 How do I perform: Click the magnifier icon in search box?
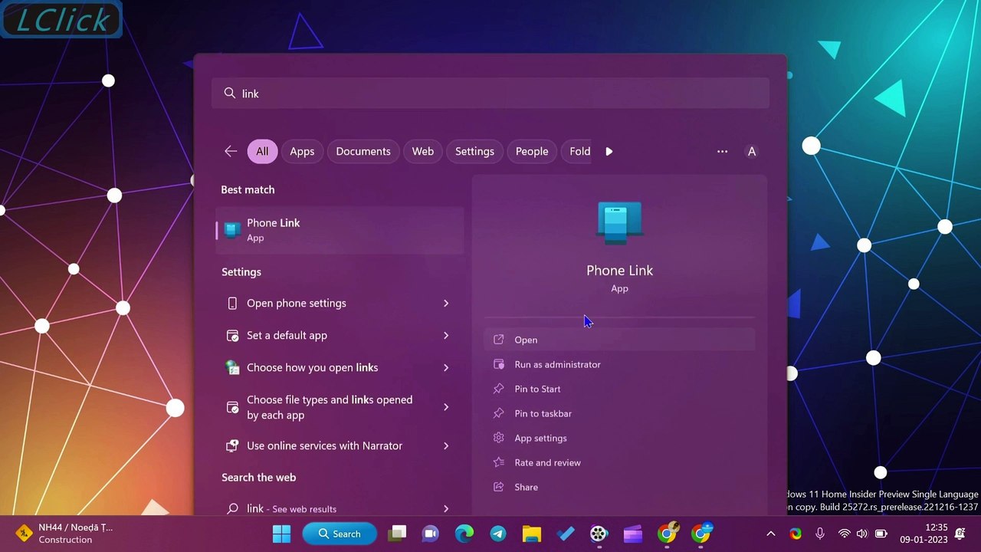click(x=230, y=93)
